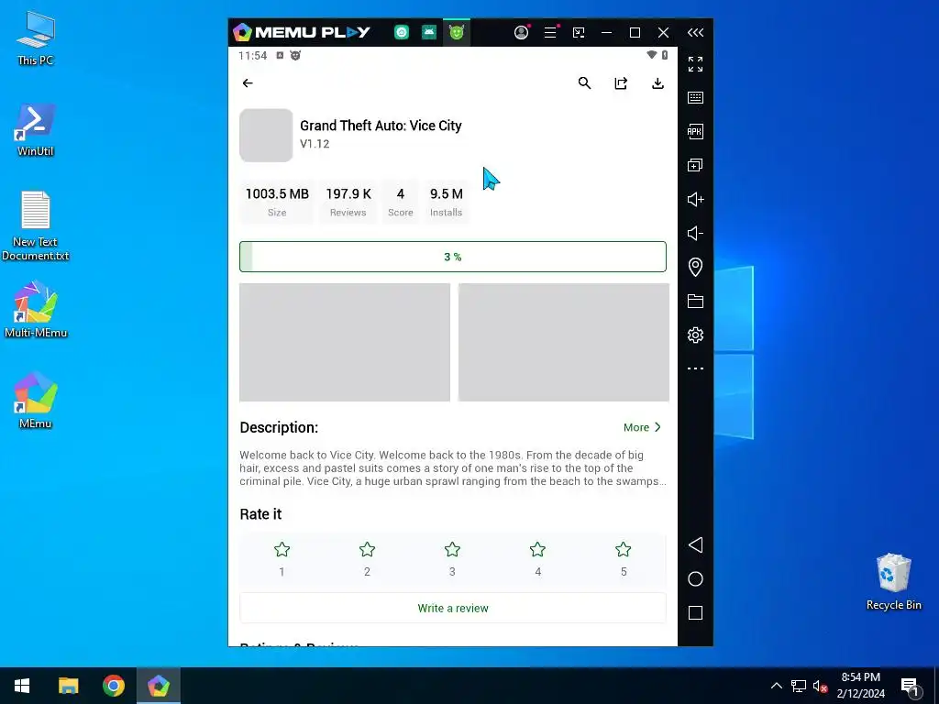This screenshot has width=939, height=704.
Task: Switch to the teal home tab
Action: click(x=402, y=32)
